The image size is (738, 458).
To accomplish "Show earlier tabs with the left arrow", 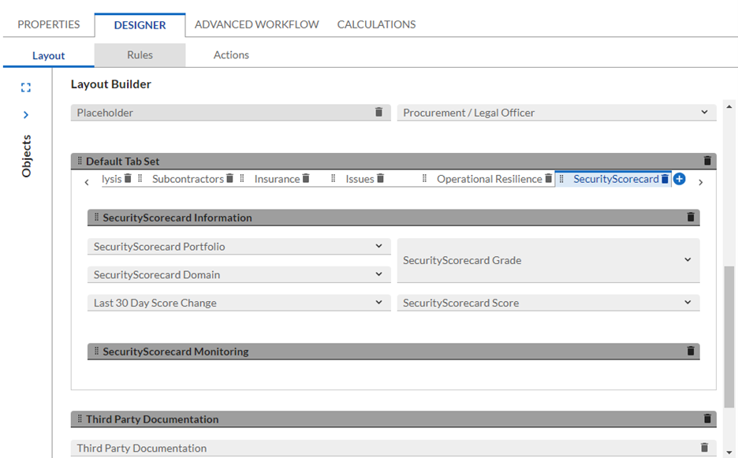I will tap(87, 183).
